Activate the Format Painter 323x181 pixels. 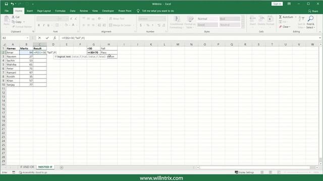point(22,27)
